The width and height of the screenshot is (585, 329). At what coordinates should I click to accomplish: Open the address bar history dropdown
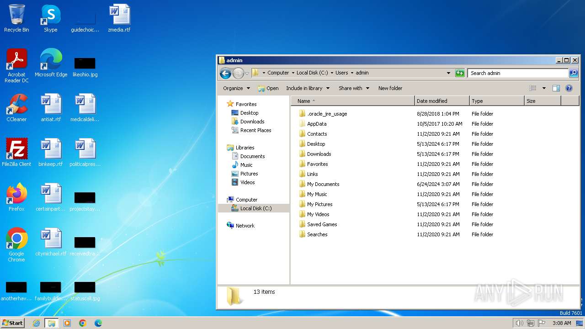click(448, 73)
